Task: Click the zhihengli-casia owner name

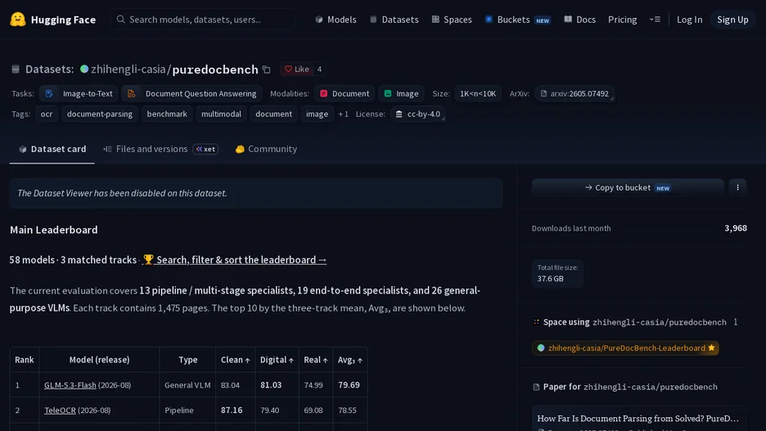Action: pyautogui.click(x=128, y=70)
